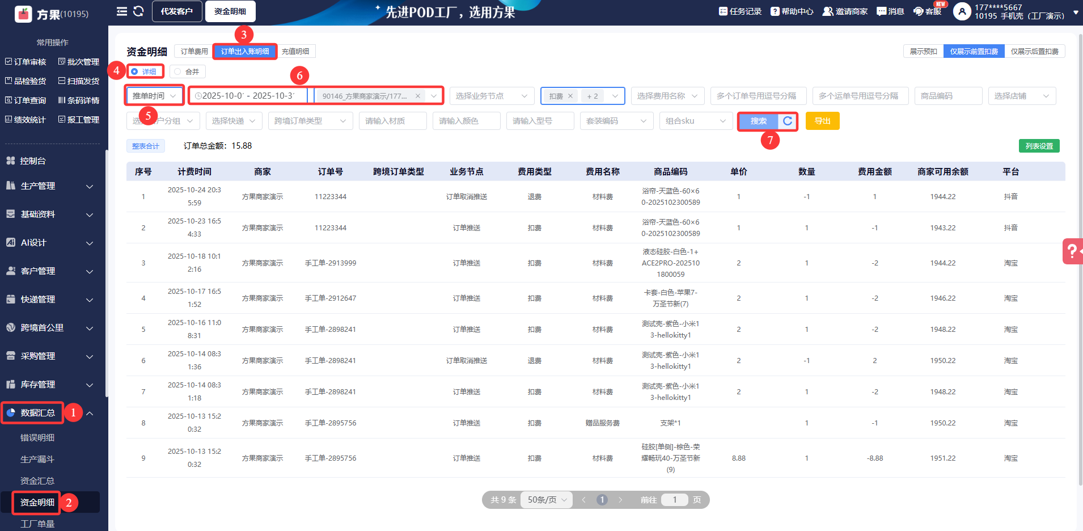Open the 条码详情 shortcut
This screenshot has width=1083, height=531.
click(x=79, y=100)
